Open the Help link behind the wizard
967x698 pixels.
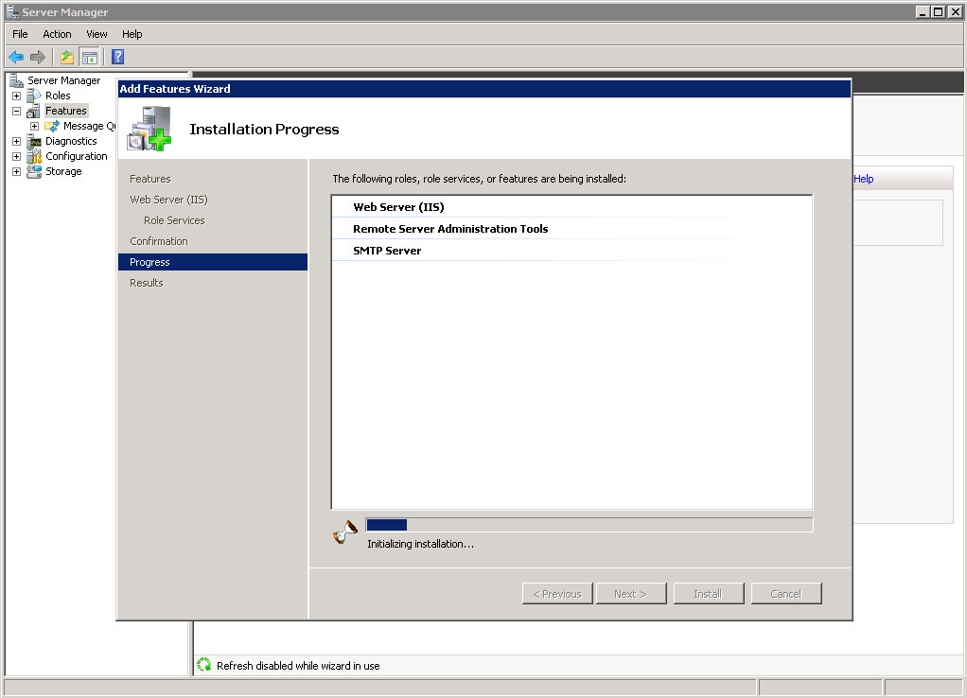pos(863,179)
